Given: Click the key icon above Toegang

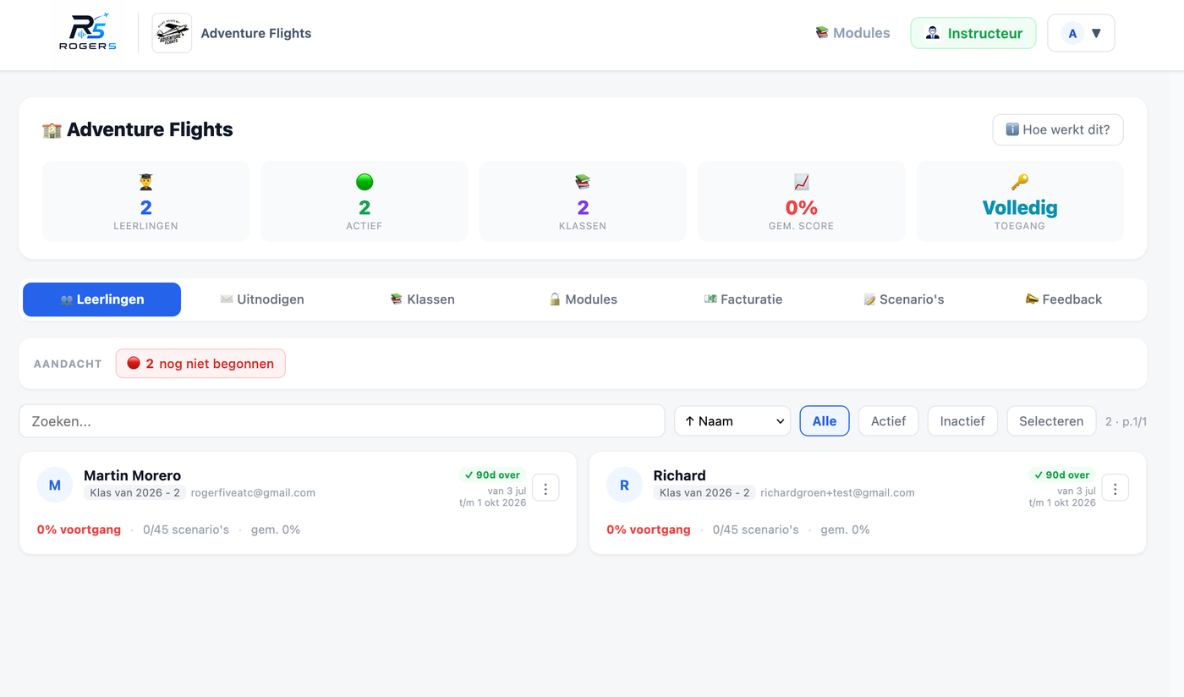Looking at the screenshot, I should point(1020,182).
